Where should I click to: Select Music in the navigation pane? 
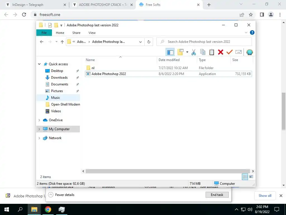56,98
